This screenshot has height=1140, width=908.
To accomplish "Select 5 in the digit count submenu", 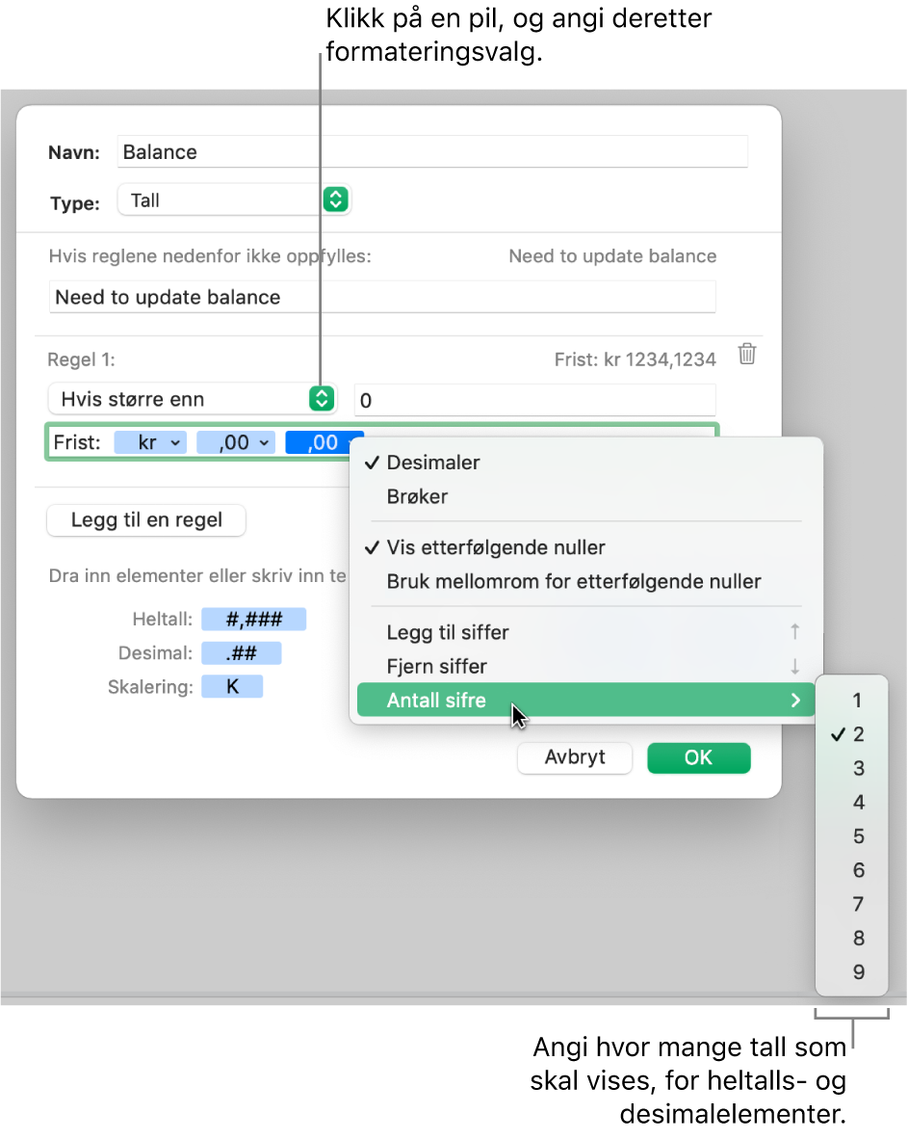I will click(852, 836).
